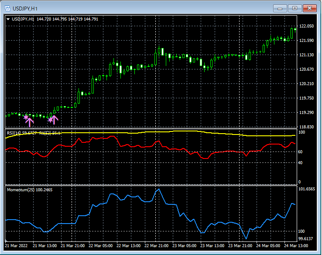Close the USDJPY,H1 chart window
This screenshot has height=255, width=322.
tap(309, 8)
